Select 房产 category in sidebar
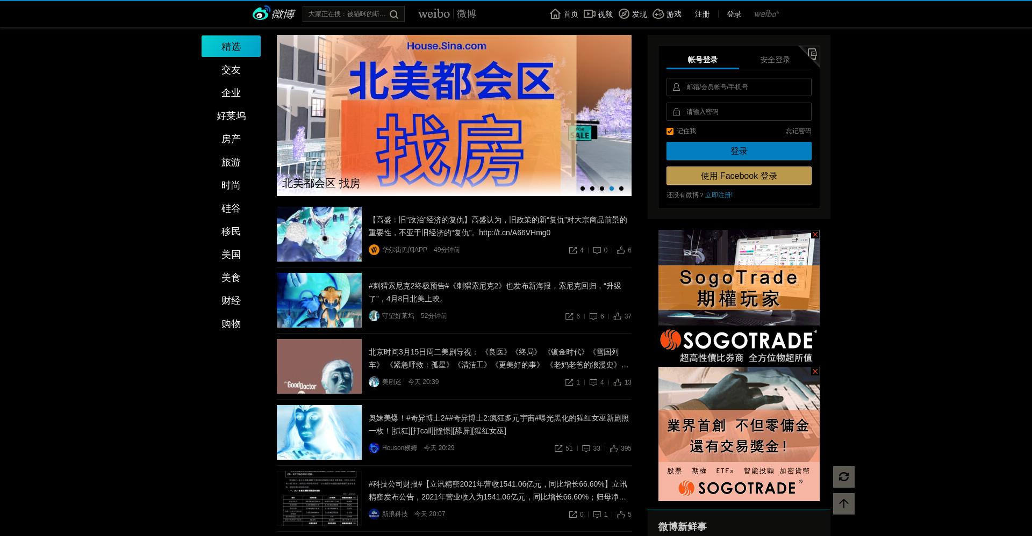This screenshot has height=536, width=1032. pyautogui.click(x=231, y=139)
